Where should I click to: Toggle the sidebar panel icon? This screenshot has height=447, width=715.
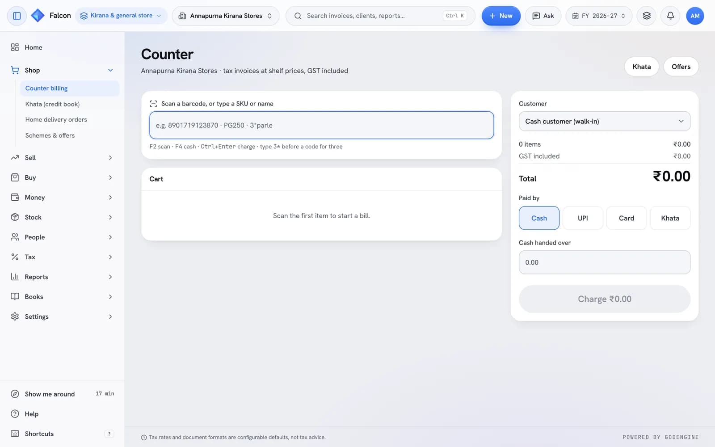[17, 16]
